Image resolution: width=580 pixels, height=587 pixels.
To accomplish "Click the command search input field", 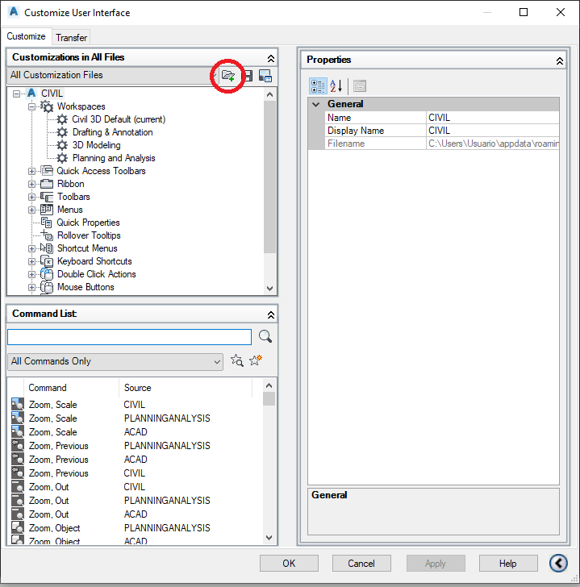I will 130,337.
